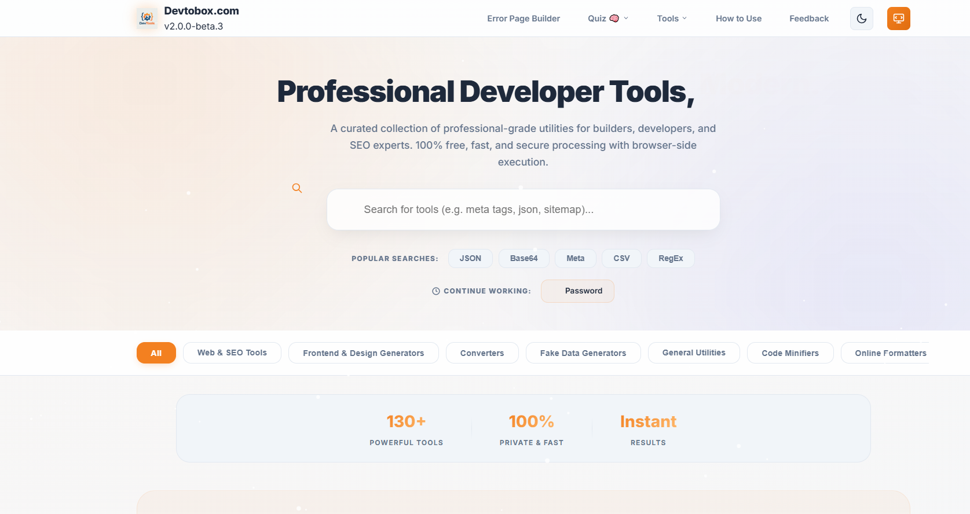
Task: Switch to Code Minifiers category
Action: click(790, 353)
